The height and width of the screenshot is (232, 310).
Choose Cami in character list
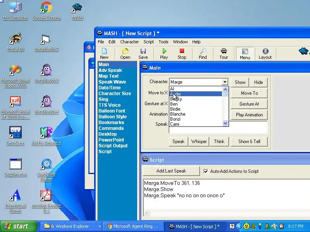pyautogui.click(x=196, y=124)
